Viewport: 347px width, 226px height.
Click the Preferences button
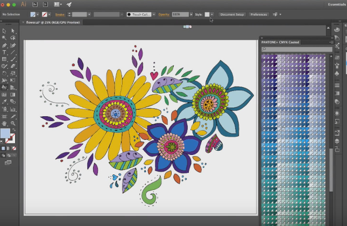pos(259,15)
